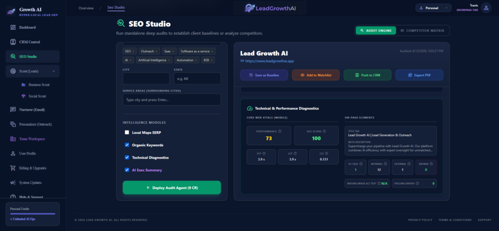Click the help icon next to CLS

point(326,154)
